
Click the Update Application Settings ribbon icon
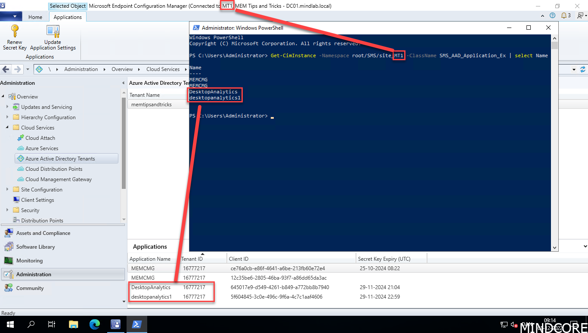[x=53, y=31]
